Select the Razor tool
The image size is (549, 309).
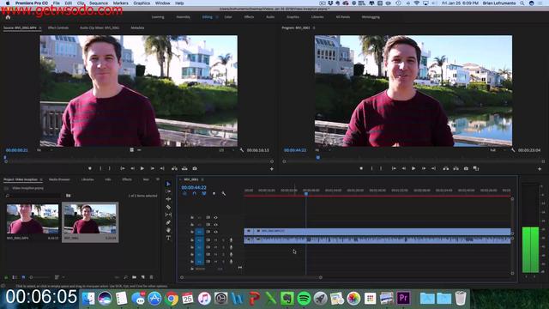168,207
